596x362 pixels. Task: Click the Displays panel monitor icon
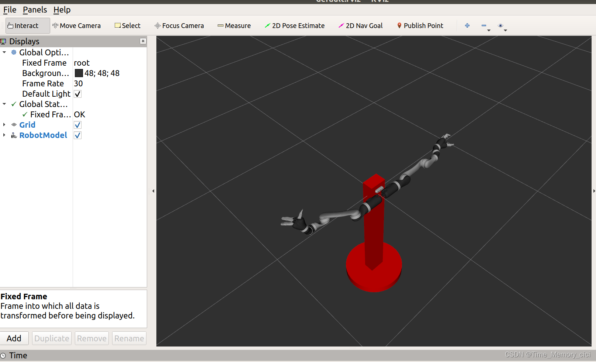3,41
